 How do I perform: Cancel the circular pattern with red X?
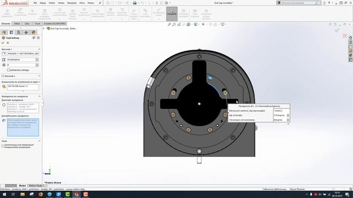coord(8,43)
